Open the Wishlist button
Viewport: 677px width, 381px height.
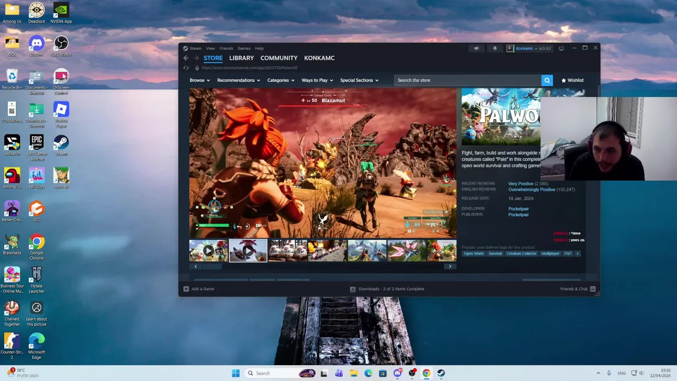point(572,80)
